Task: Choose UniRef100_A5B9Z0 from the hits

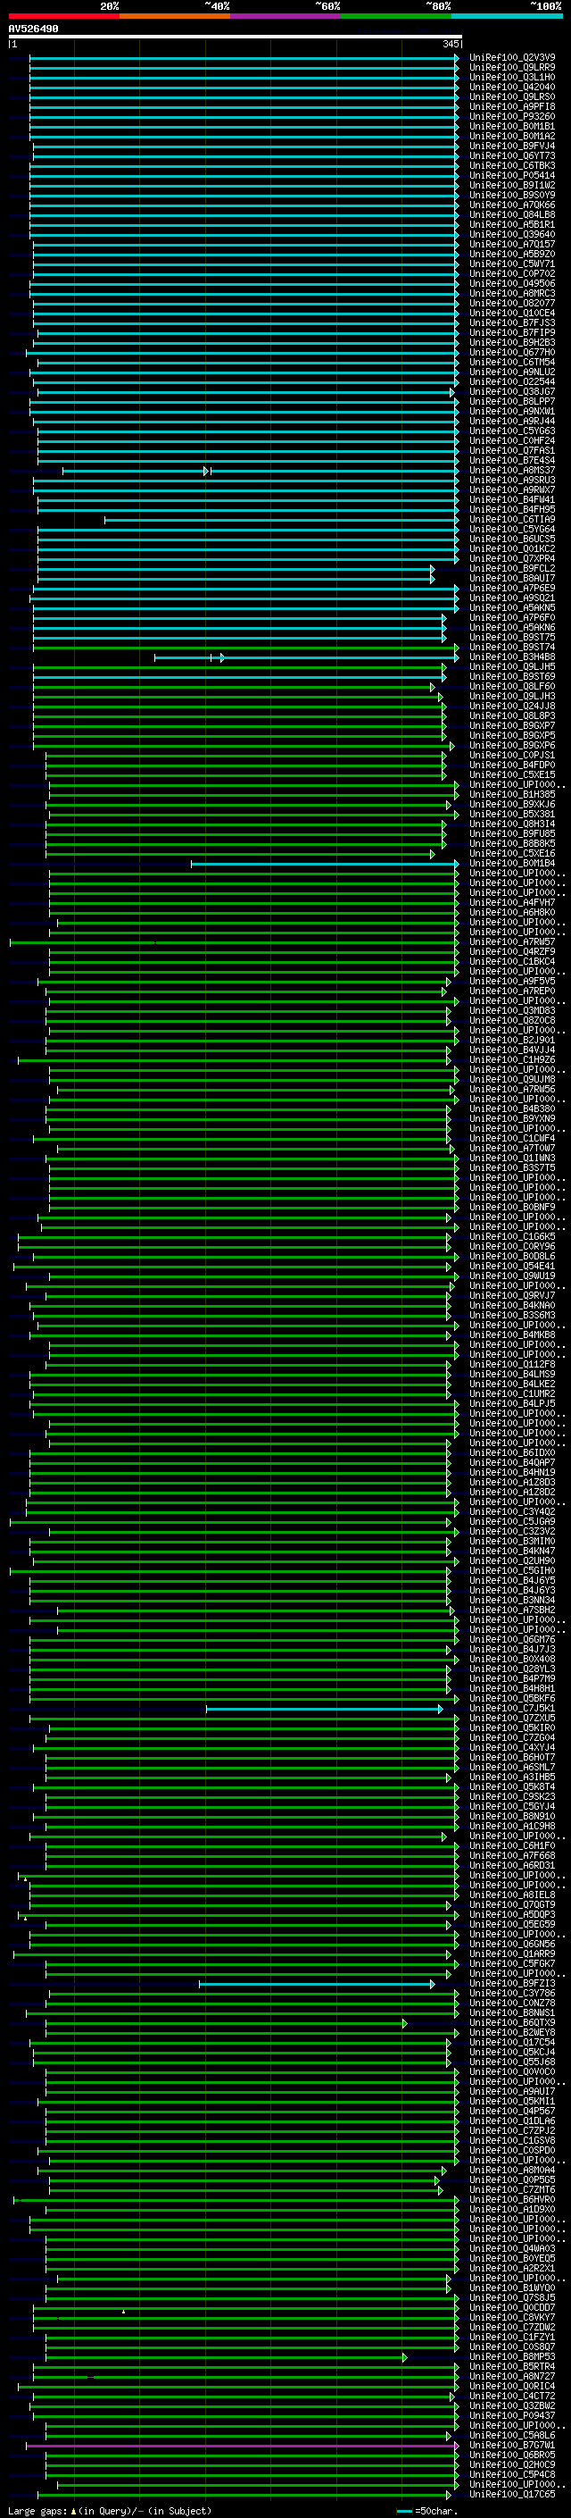Action: pyautogui.click(x=512, y=255)
